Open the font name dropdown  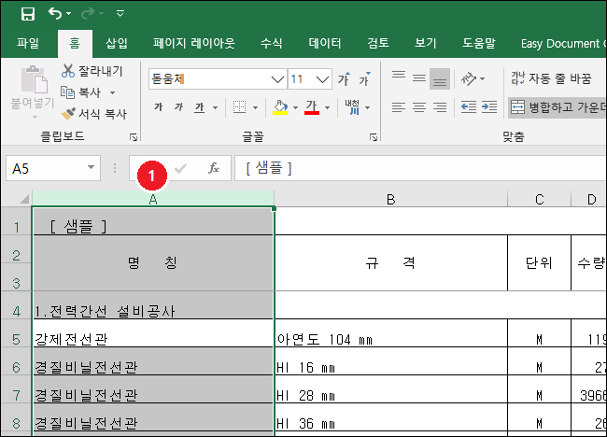[x=276, y=79]
